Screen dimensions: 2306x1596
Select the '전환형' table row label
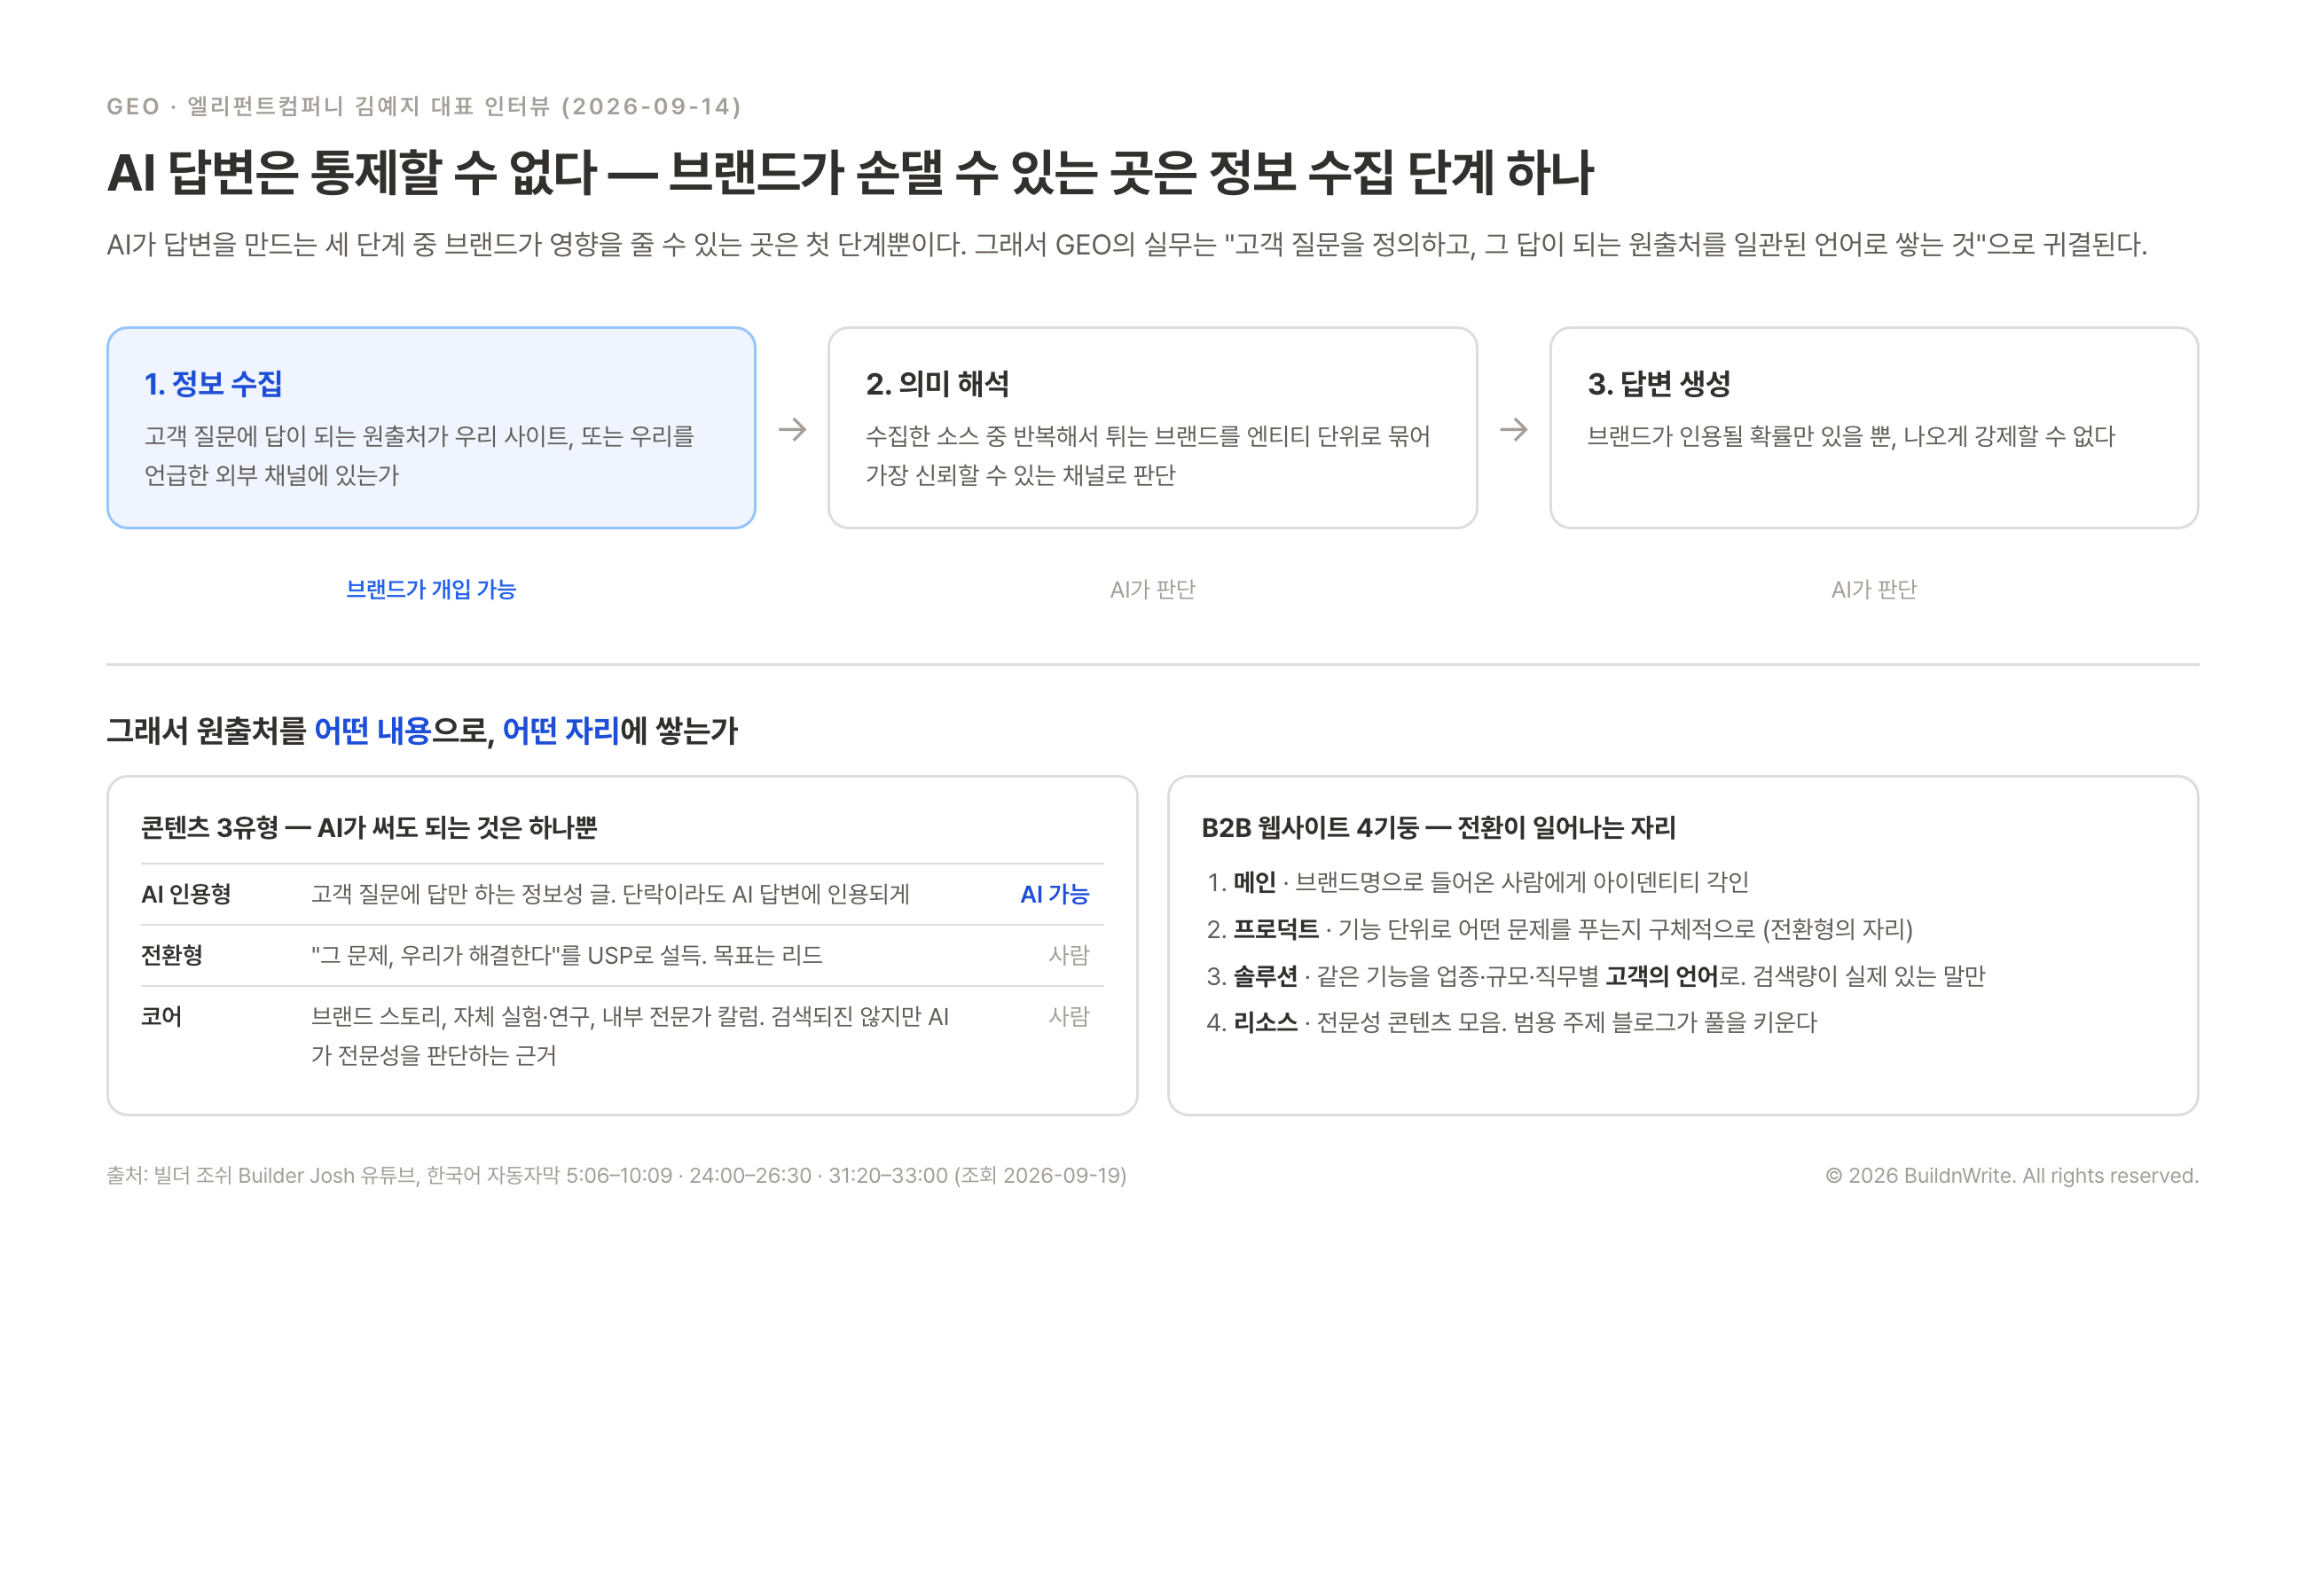coord(172,955)
